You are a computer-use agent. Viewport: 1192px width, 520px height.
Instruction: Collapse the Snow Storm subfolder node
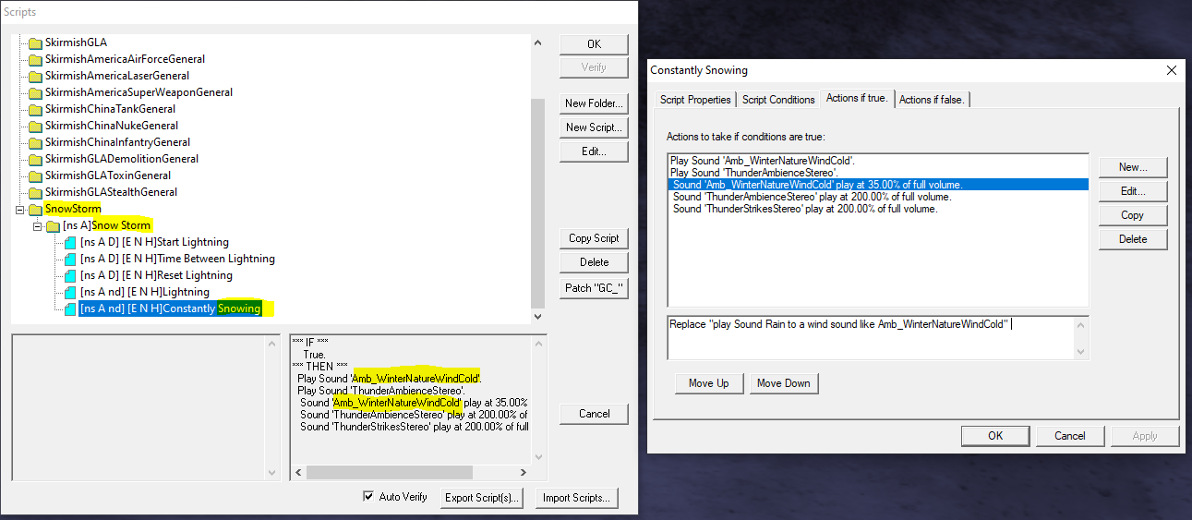click(x=37, y=226)
